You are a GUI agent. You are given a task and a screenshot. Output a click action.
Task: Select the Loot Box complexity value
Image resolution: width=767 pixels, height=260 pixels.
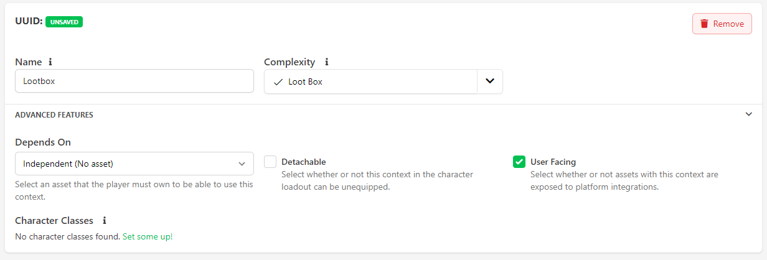tap(305, 81)
